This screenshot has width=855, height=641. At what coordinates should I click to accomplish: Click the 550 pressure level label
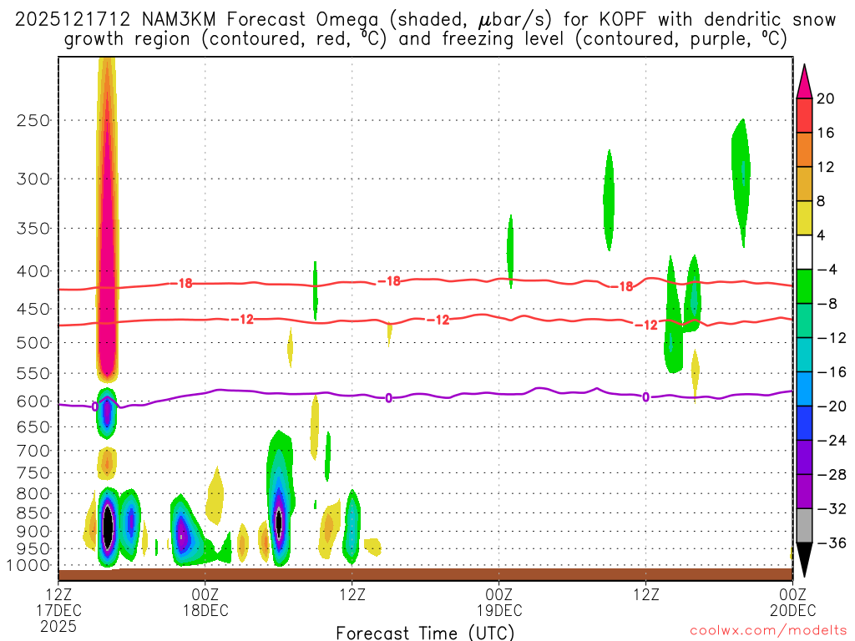pos(33,373)
